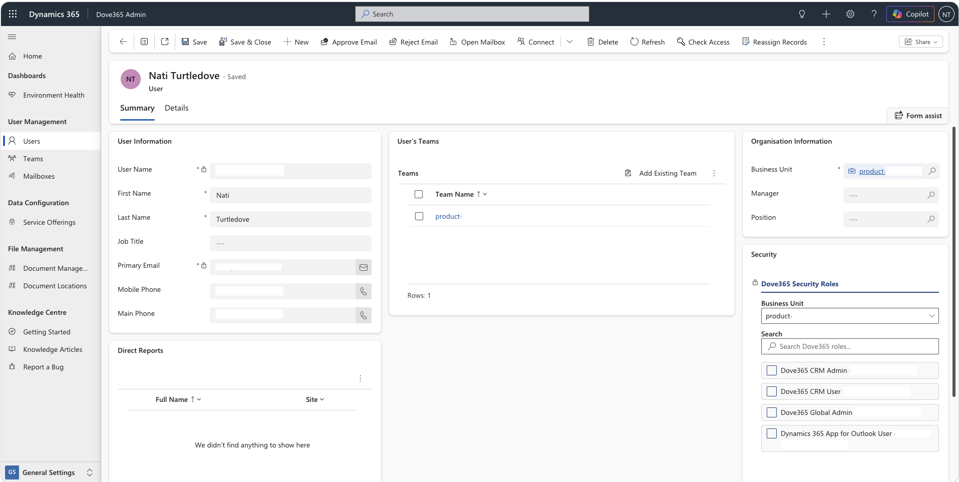
Task: Open the NT user account avatar in header
Action: [946, 14]
